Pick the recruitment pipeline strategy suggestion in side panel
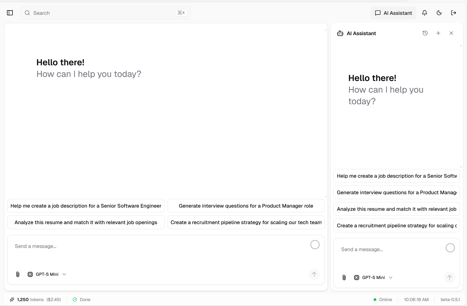This screenshot has height=306, width=467. (397, 226)
